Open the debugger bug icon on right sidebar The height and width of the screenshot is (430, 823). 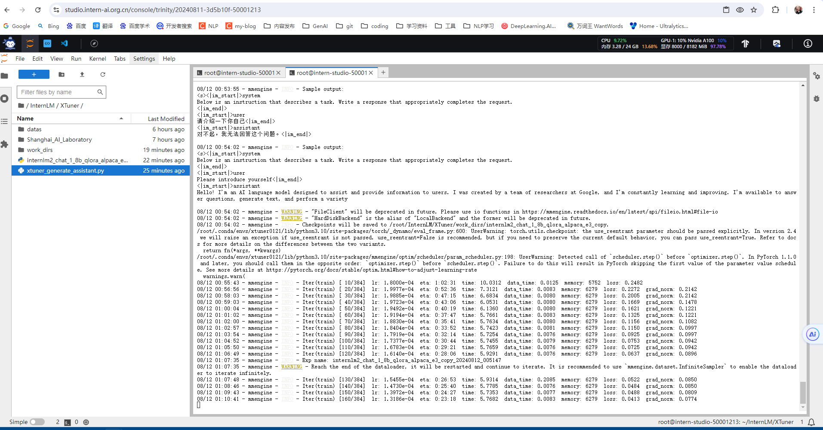coord(817,99)
